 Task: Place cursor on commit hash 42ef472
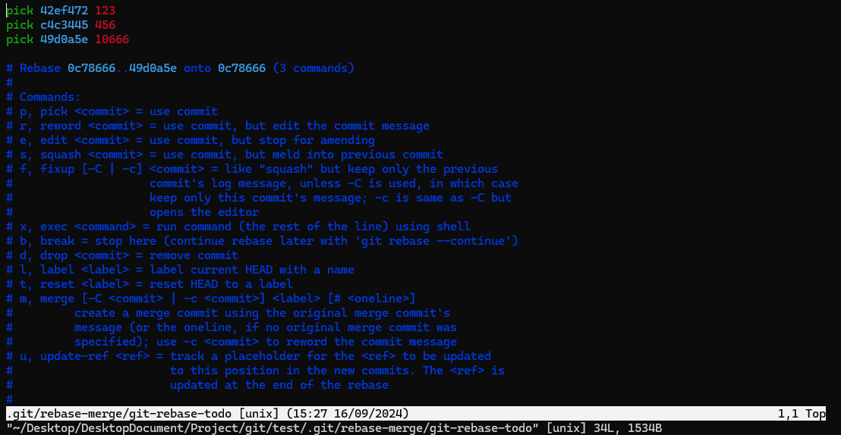(65, 11)
